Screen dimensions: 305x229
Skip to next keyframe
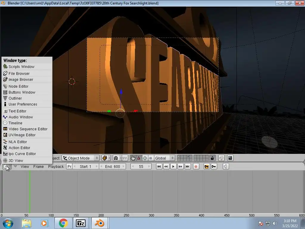pos(180,166)
